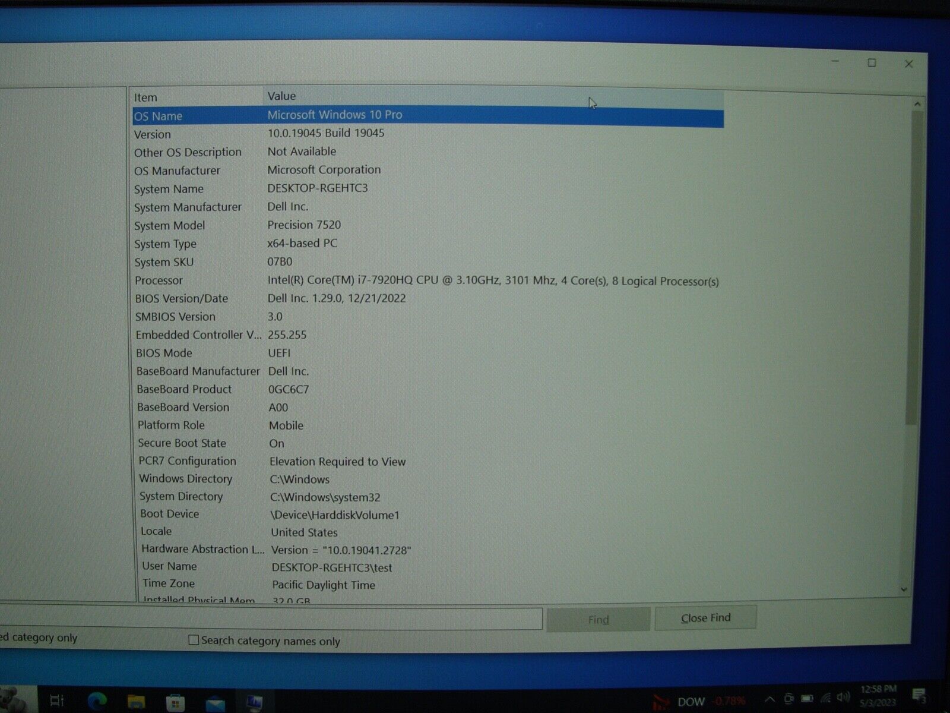This screenshot has height=713, width=950.
Task: Click the 'Elevation Required to View' value
Action: [338, 462]
